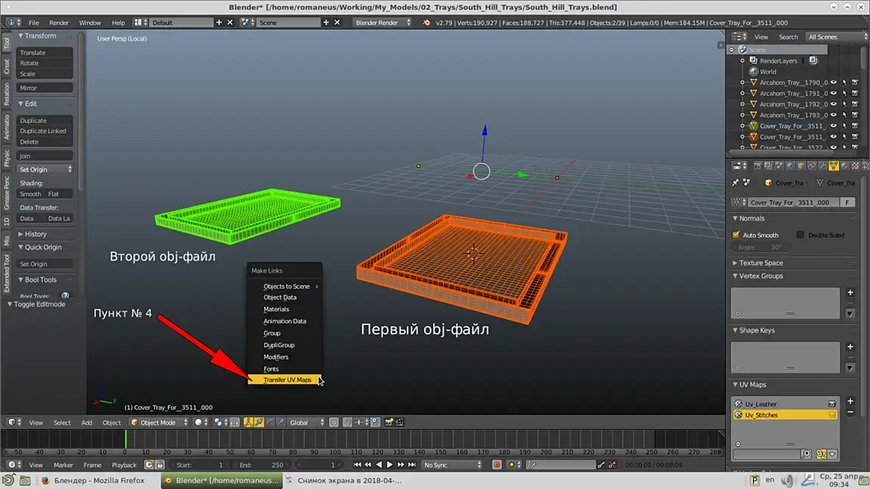Add a vertex group with the plus button
Viewport: 870px width, 489px height.
(850, 292)
